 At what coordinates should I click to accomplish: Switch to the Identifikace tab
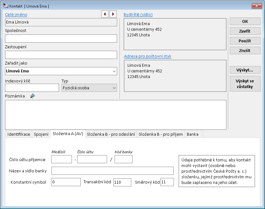(19, 134)
